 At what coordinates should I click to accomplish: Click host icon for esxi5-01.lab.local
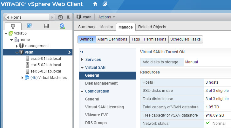tap(27, 59)
